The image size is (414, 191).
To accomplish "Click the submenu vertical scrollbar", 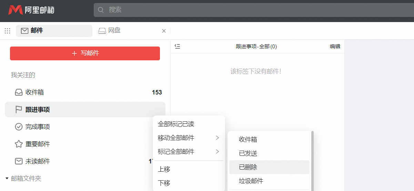I will pos(312,159).
